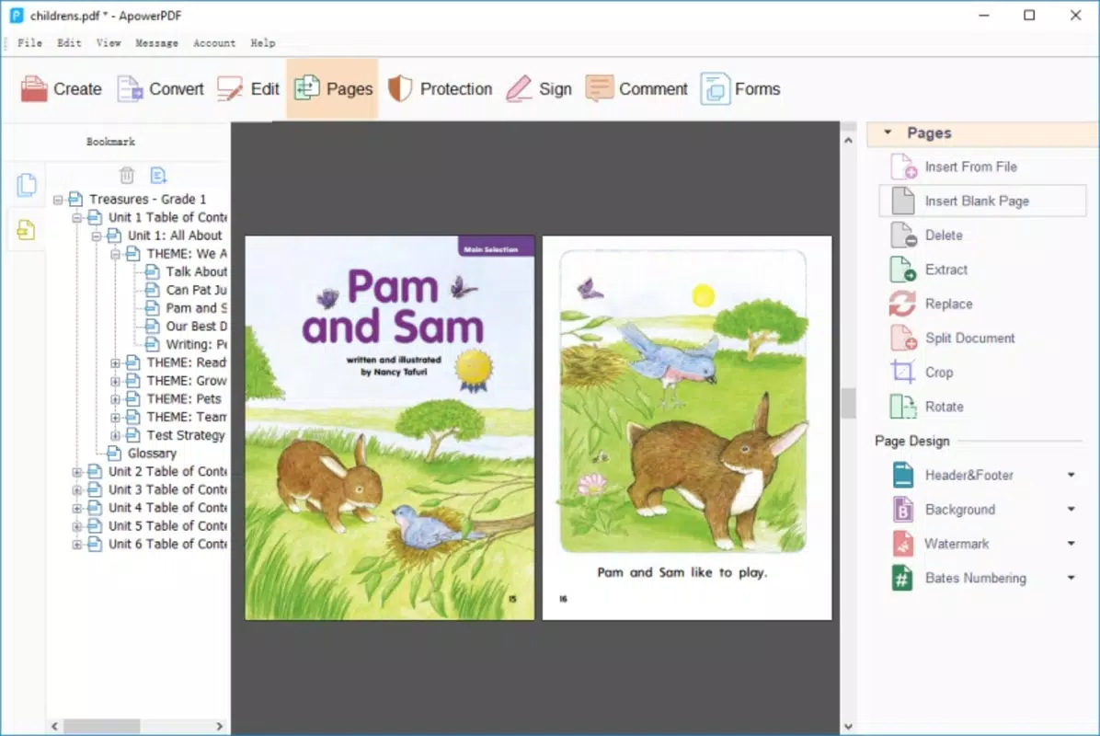Expand the THEME: Read bookmark node
The width and height of the screenshot is (1100, 736).
(115, 362)
